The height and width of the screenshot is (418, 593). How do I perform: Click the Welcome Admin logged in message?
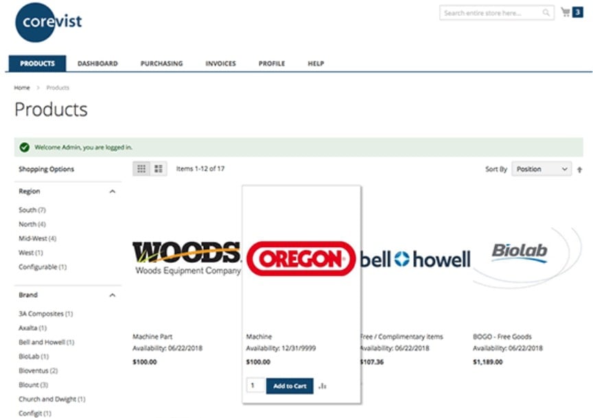83,147
